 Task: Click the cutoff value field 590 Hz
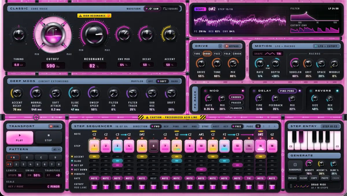click(x=53, y=66)
